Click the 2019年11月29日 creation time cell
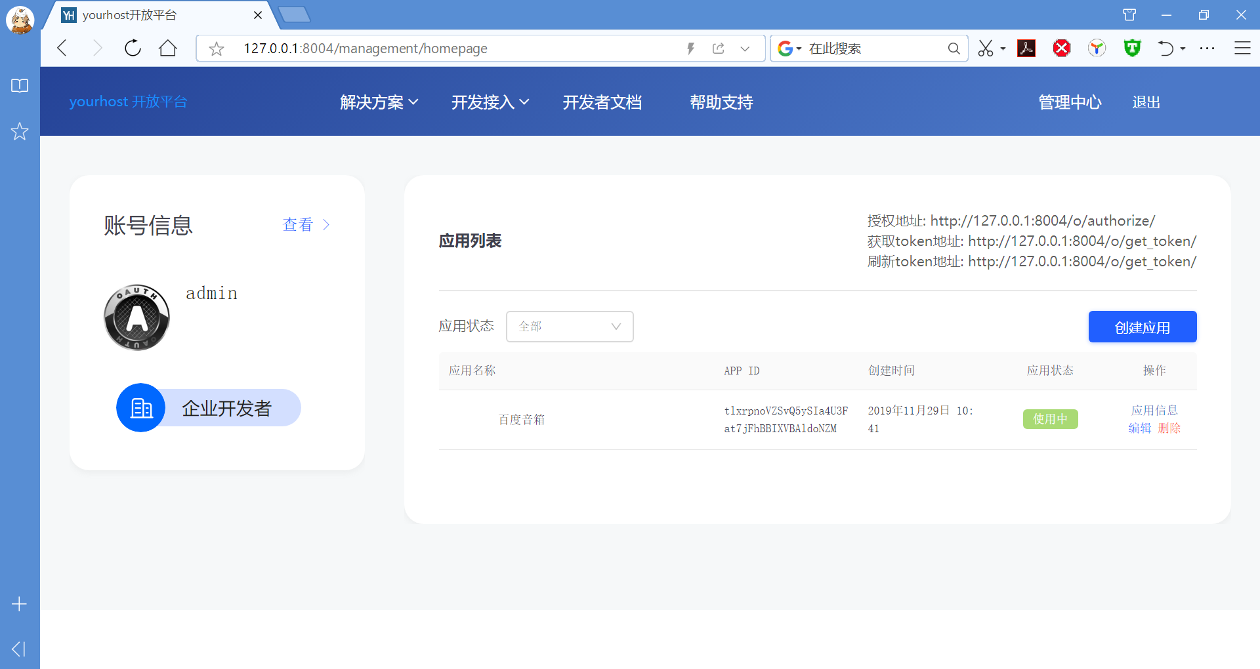1260x669 pixels. [x=920, y=419]
